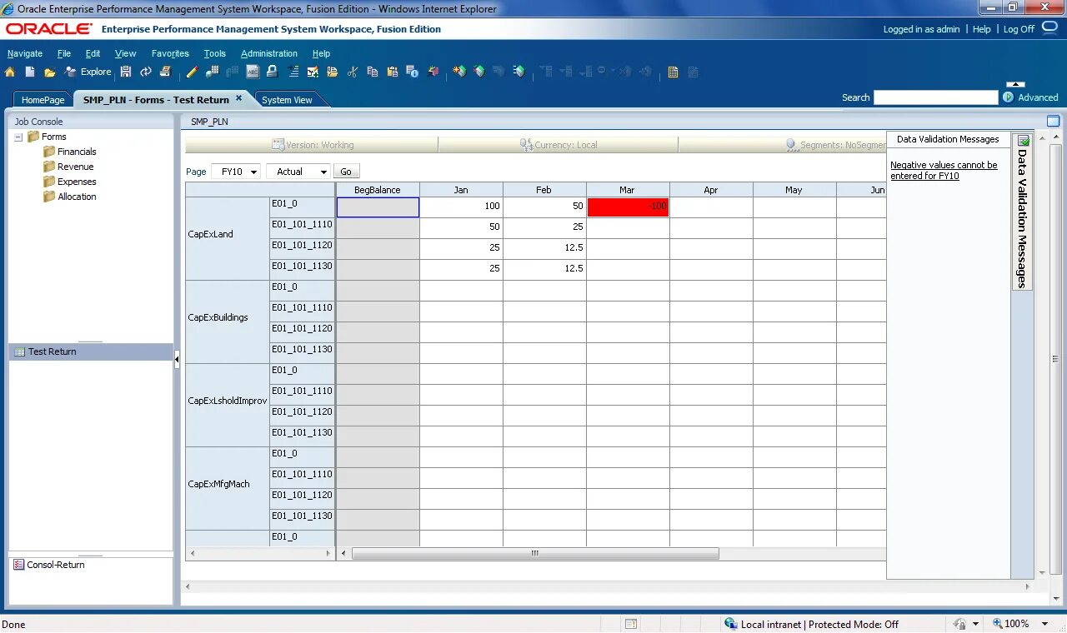Click the small arrow above Advanced
Screen dimensions: 1067x633
pyautogui.click(x=1015, y=84)
